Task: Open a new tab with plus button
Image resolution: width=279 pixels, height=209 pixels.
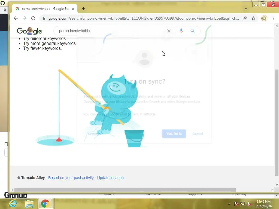Action: pos(83,9)
